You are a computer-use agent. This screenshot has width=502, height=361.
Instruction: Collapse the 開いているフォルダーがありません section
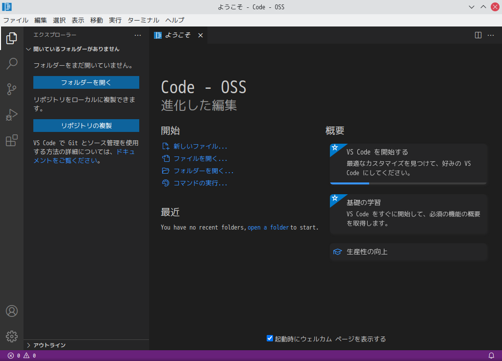pyautogui.click(x=28, y=49)
